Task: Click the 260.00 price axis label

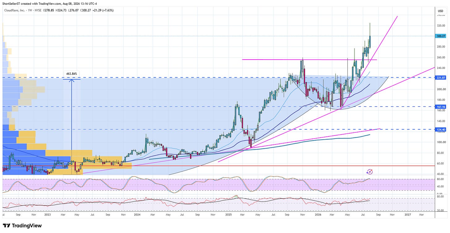Action: 440,57
